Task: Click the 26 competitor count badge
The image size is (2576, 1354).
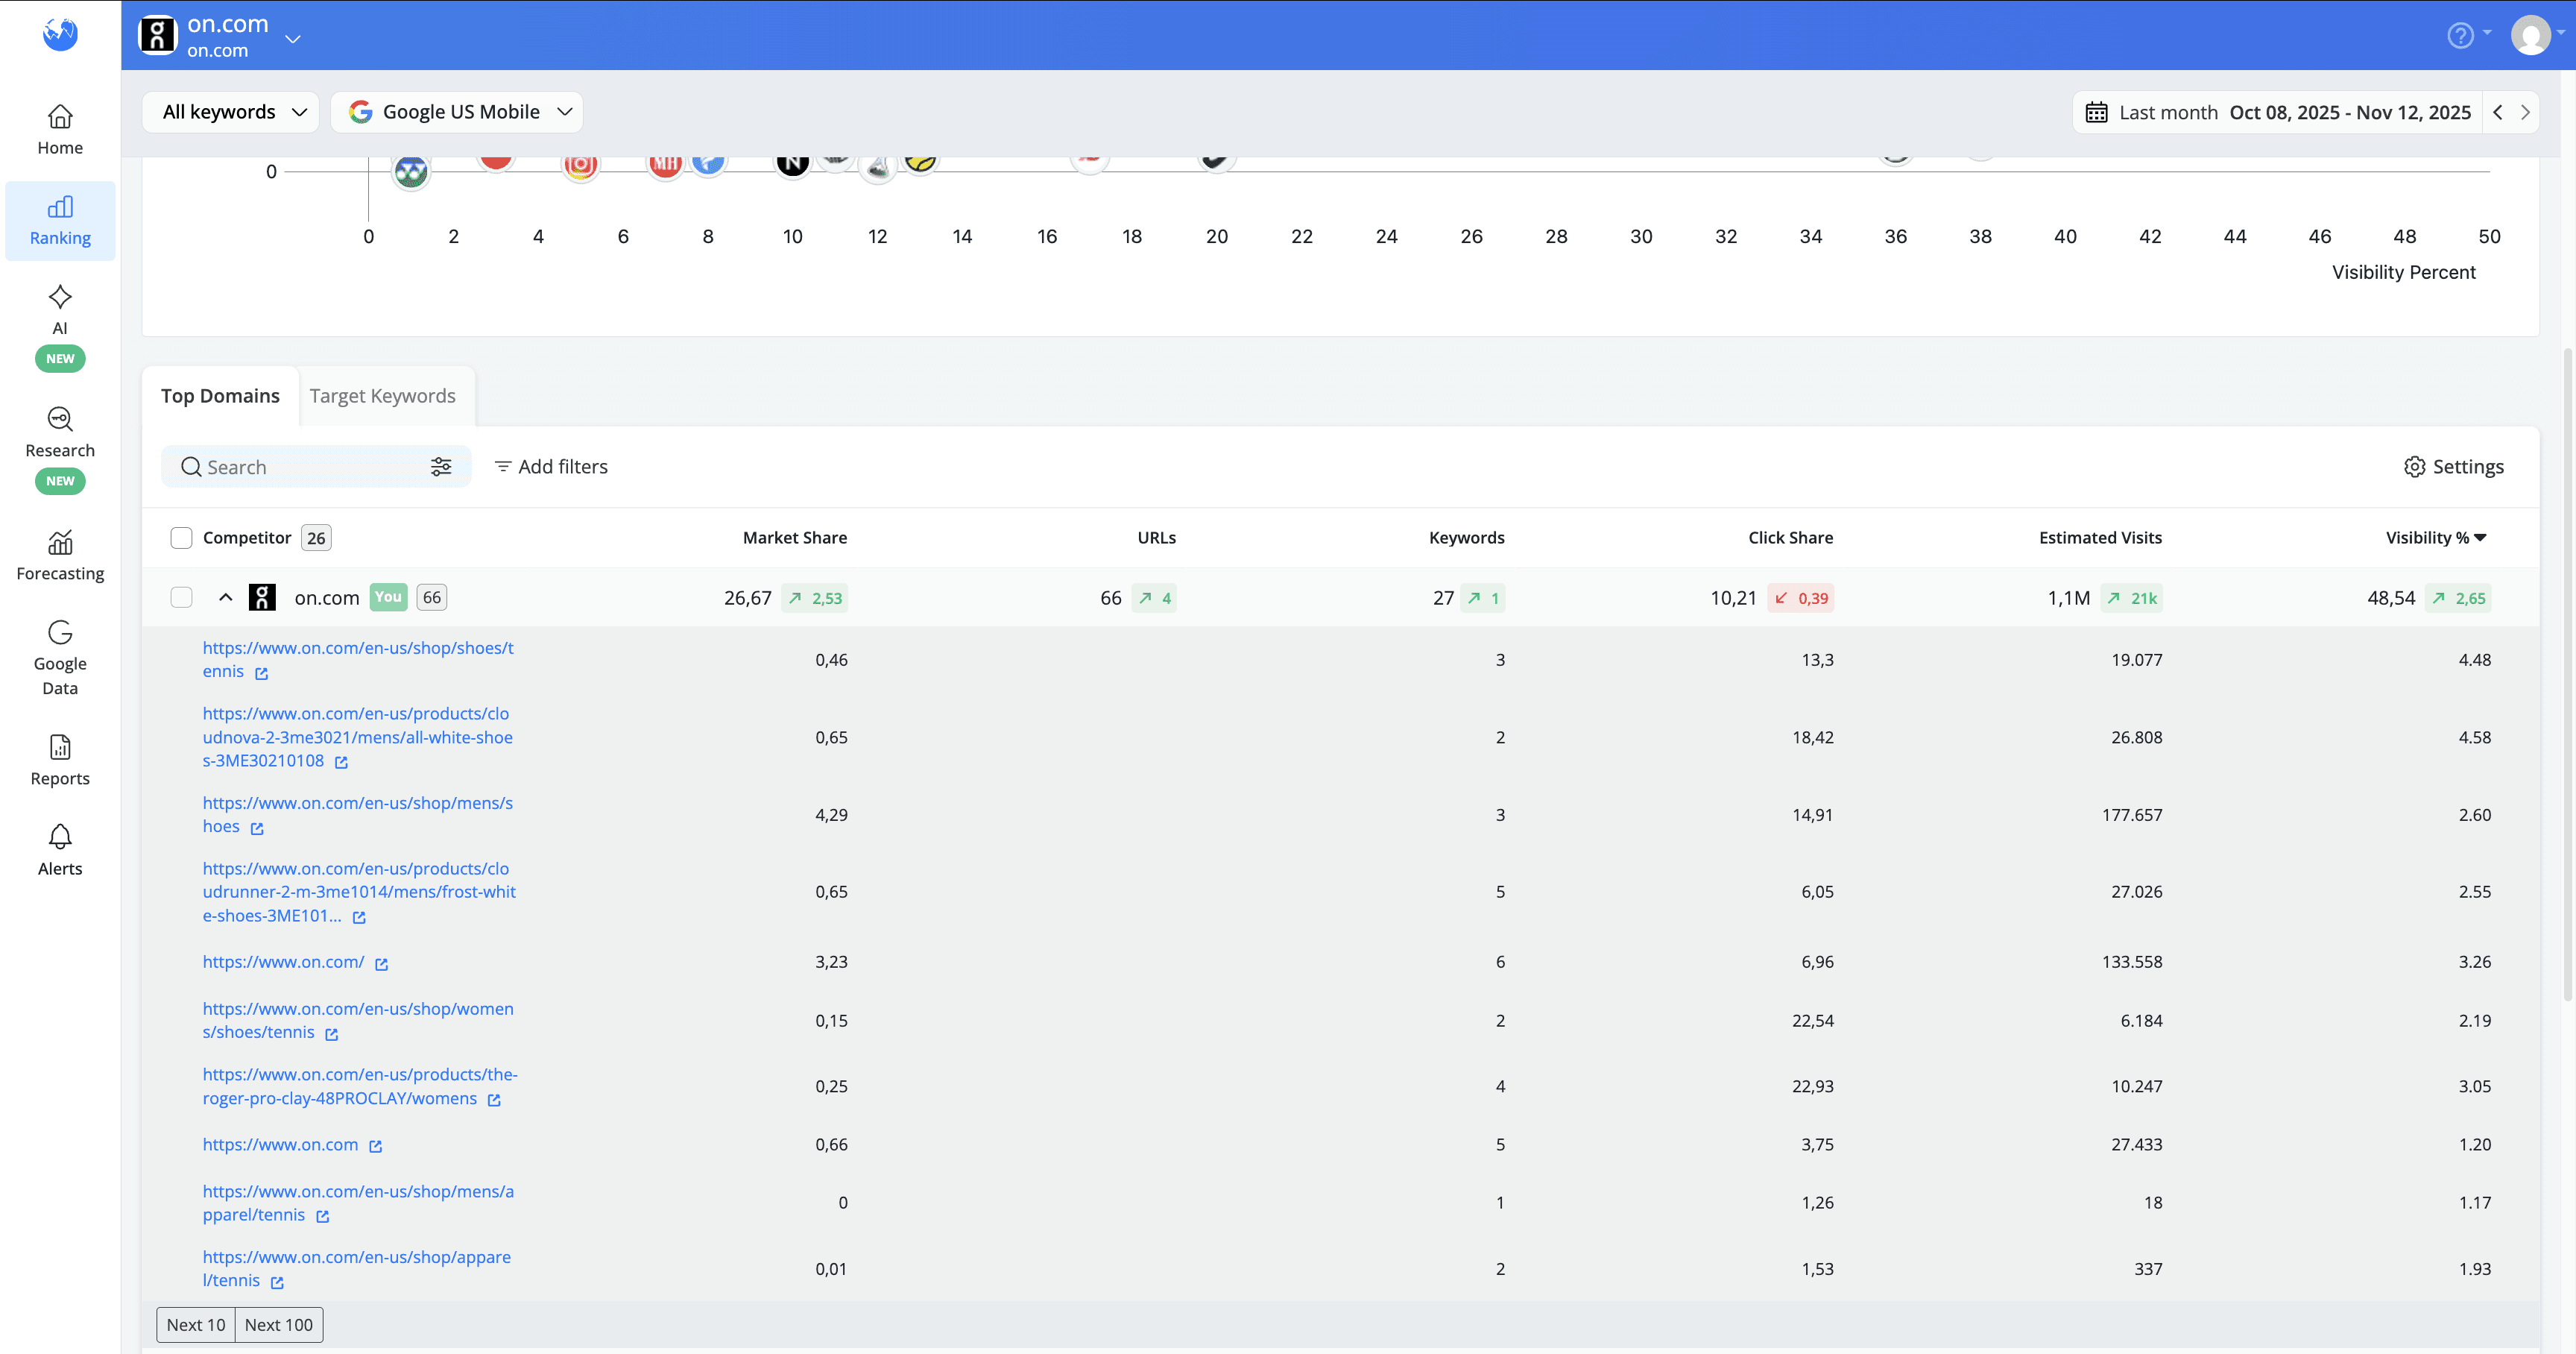Action: 316,538
